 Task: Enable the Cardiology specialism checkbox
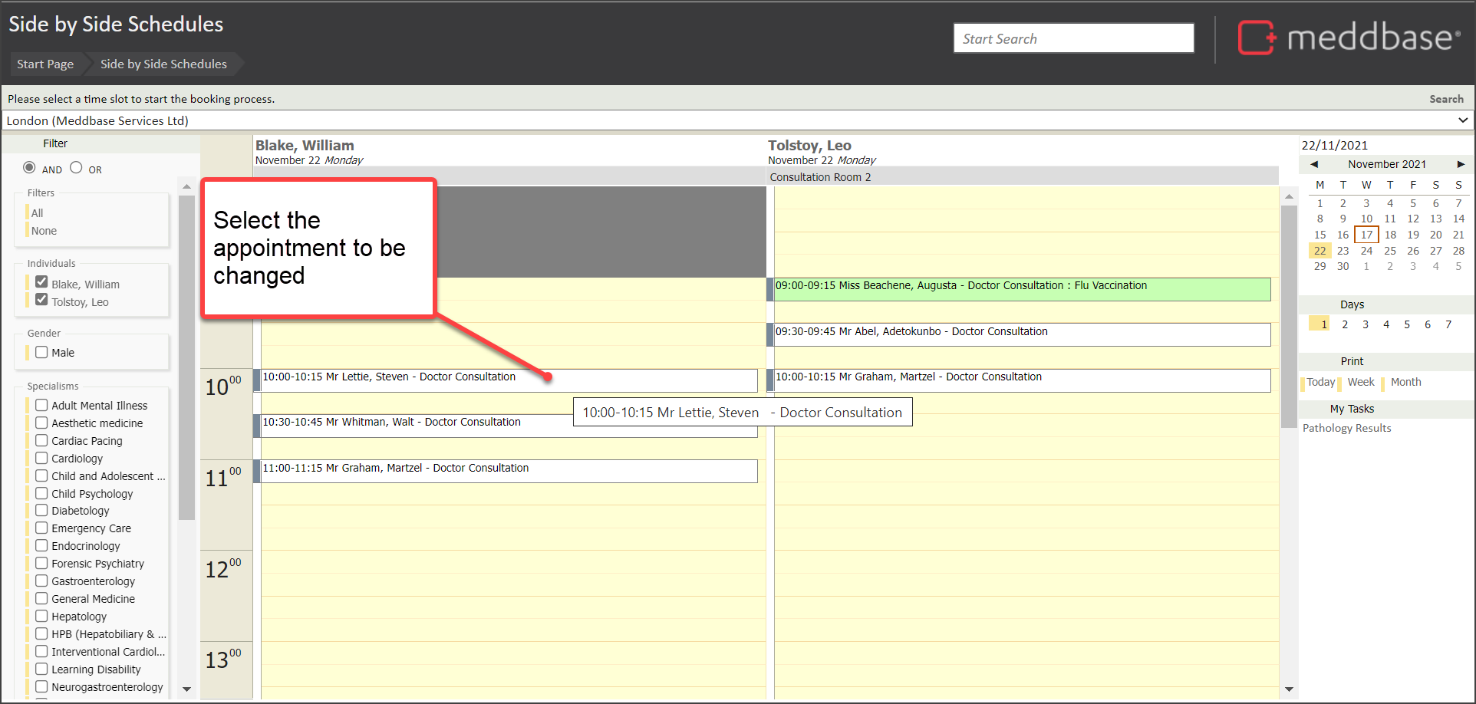41,458
